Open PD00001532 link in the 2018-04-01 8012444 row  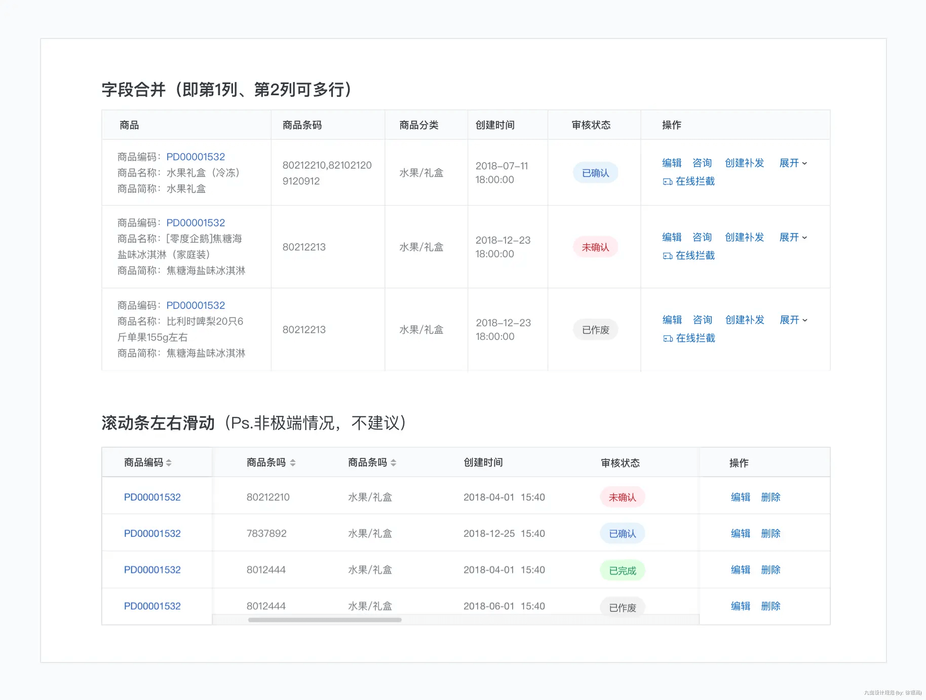152,570
